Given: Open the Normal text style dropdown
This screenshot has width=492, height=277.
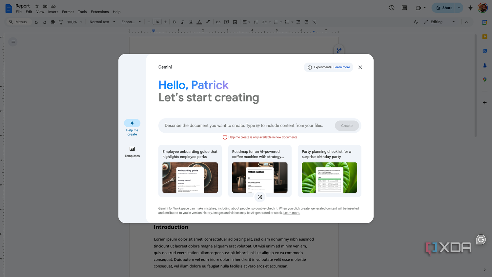Looking at the screenshot, I should point(103,22).
